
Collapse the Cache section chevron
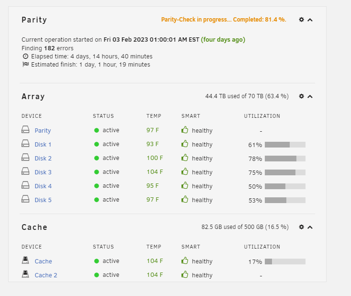point(310,227)
